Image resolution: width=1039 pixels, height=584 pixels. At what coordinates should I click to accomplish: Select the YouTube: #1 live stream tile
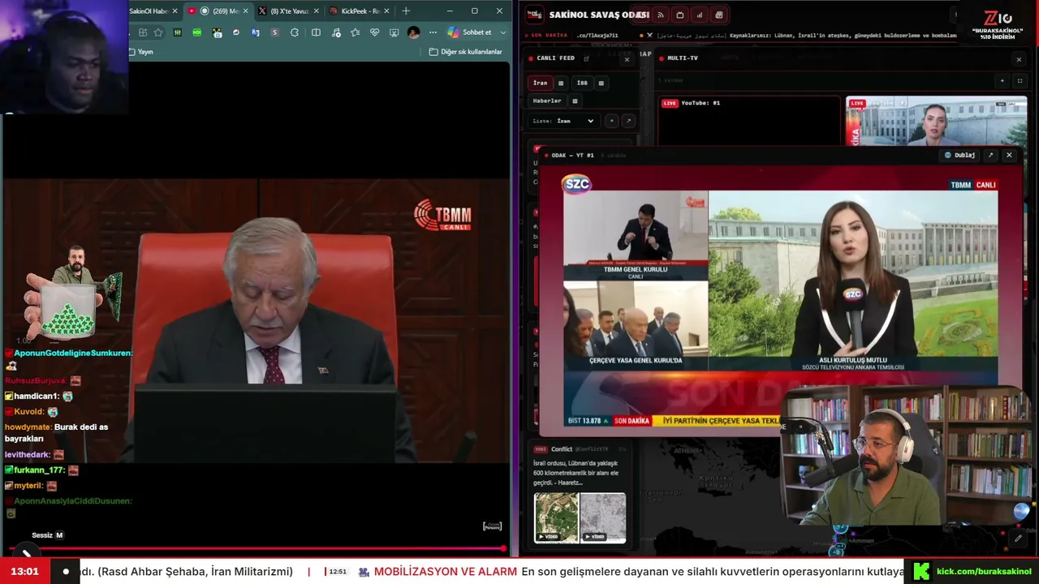tap(748, 122)
